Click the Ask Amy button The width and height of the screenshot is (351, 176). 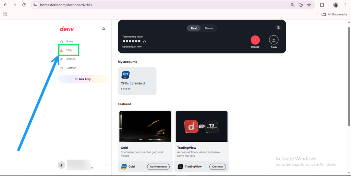pos(83,79)
